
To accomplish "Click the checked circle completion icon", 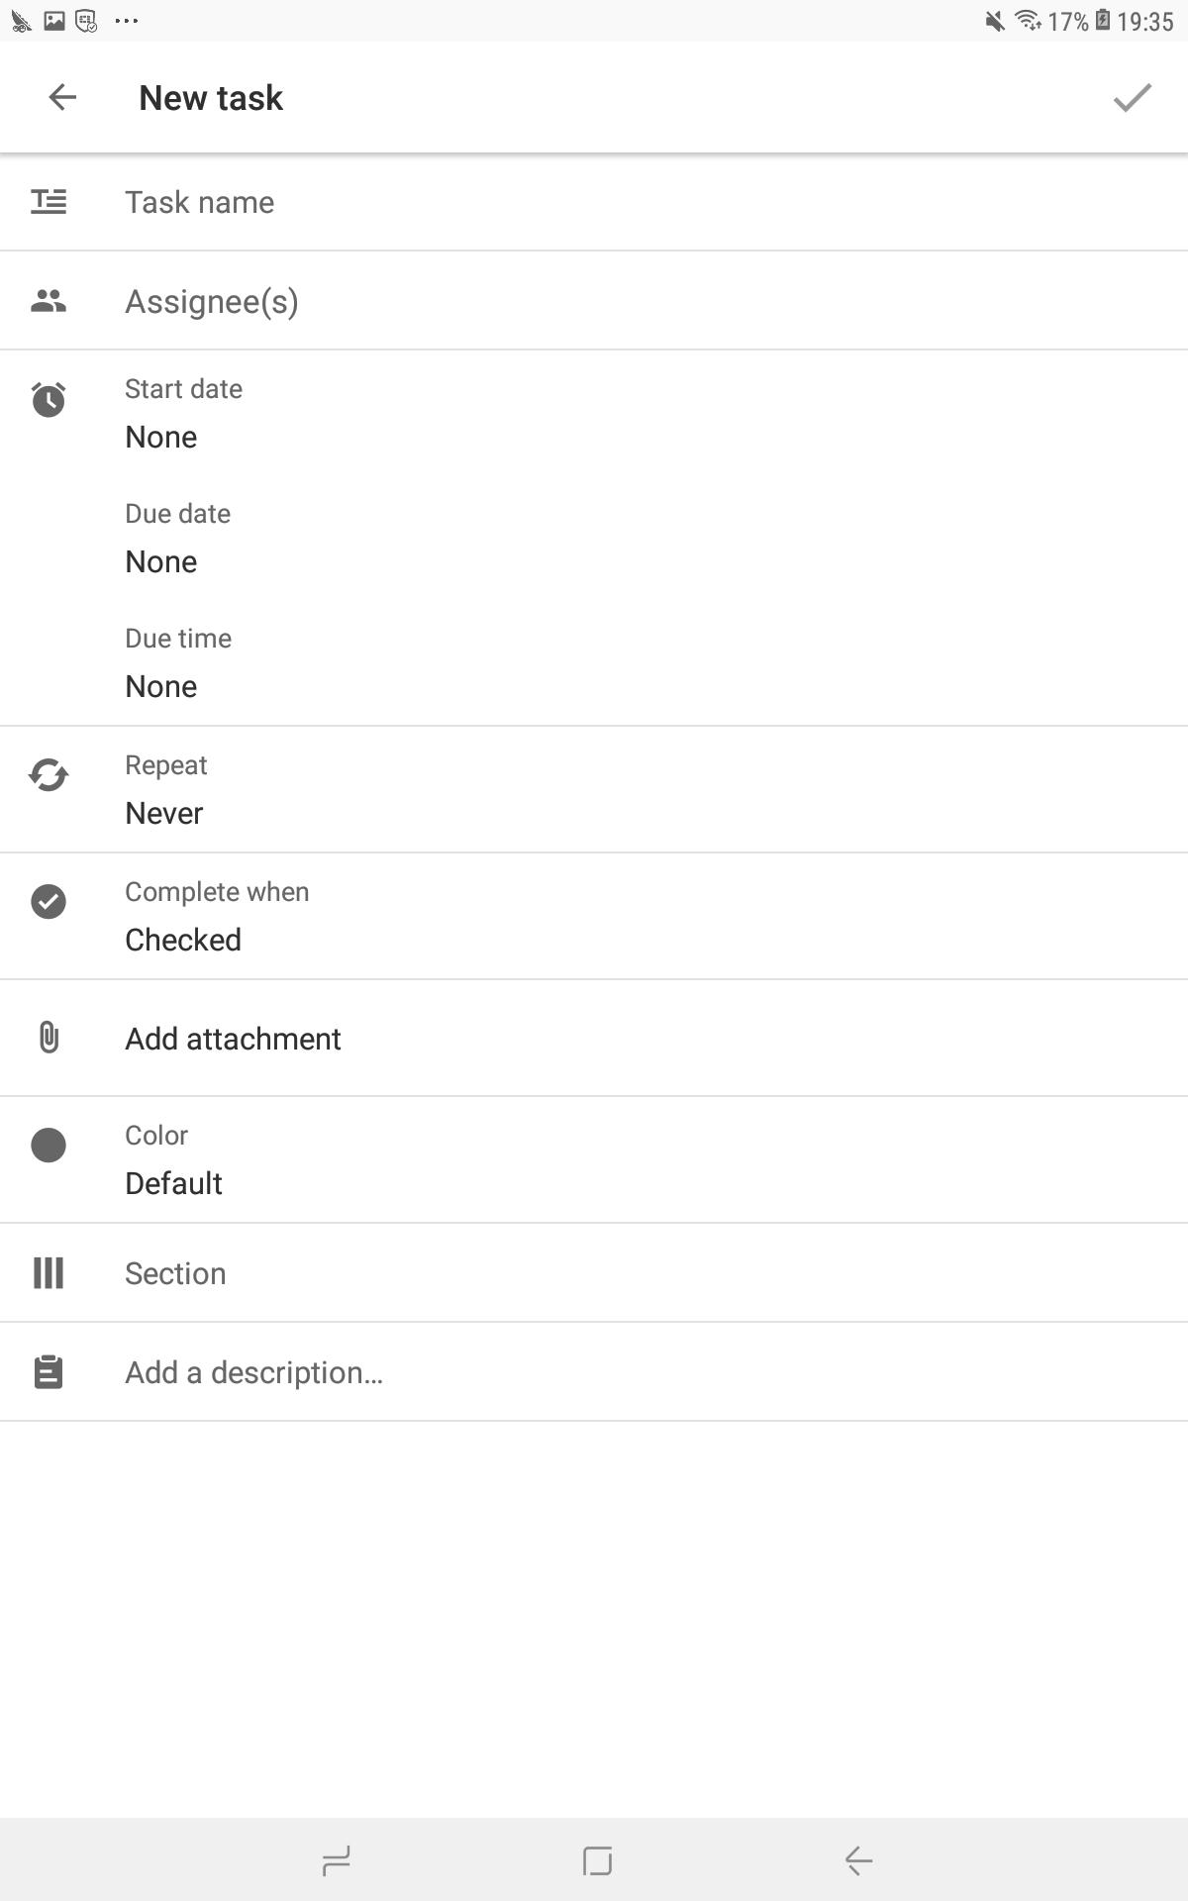I will click(x=49, y=901).
